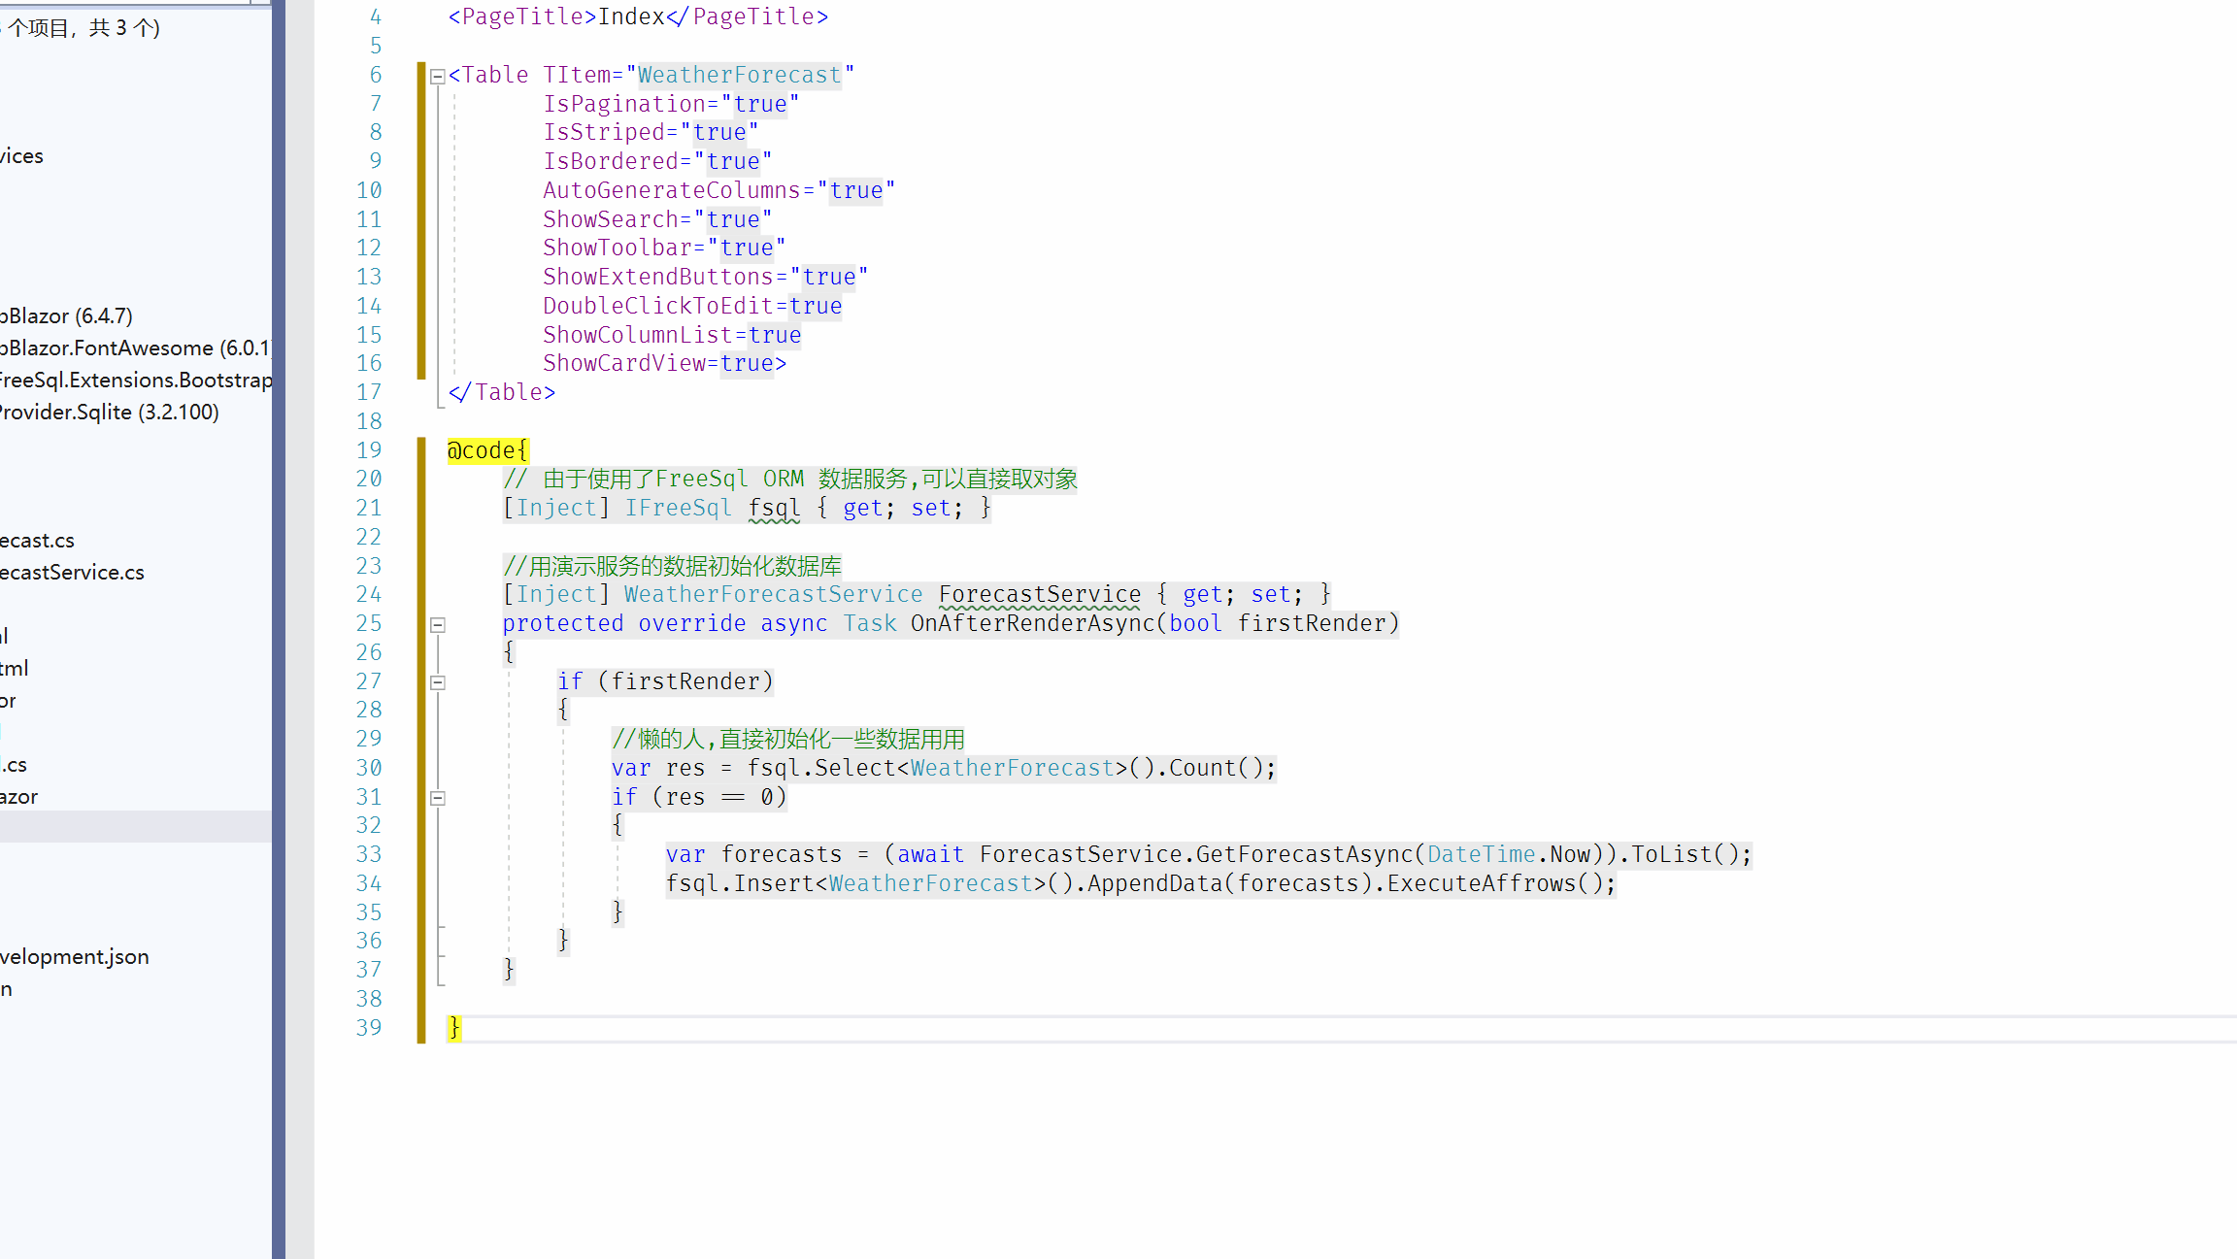2237x1259 pixels.
Task: Click the fsql property name with squiggle
Action: click(774, 508)
